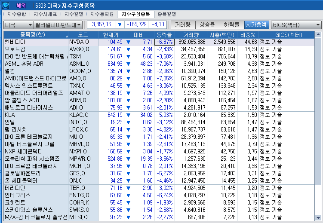Click the 등락률 column header
Viewport: 323px width, 223px height.
164,35
